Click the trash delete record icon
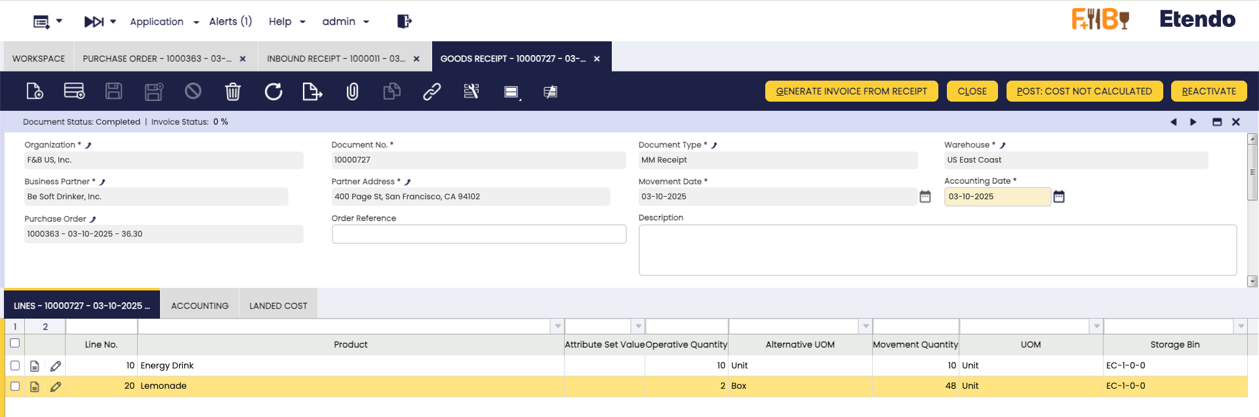 tap(233, 91)
